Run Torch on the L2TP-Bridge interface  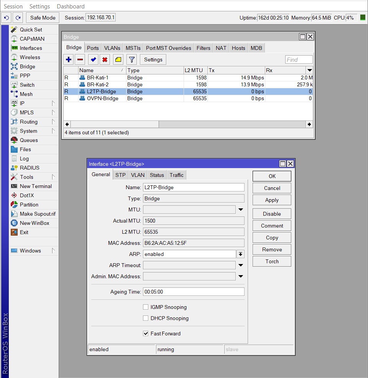pyautogui.click(x=272, y=261)
